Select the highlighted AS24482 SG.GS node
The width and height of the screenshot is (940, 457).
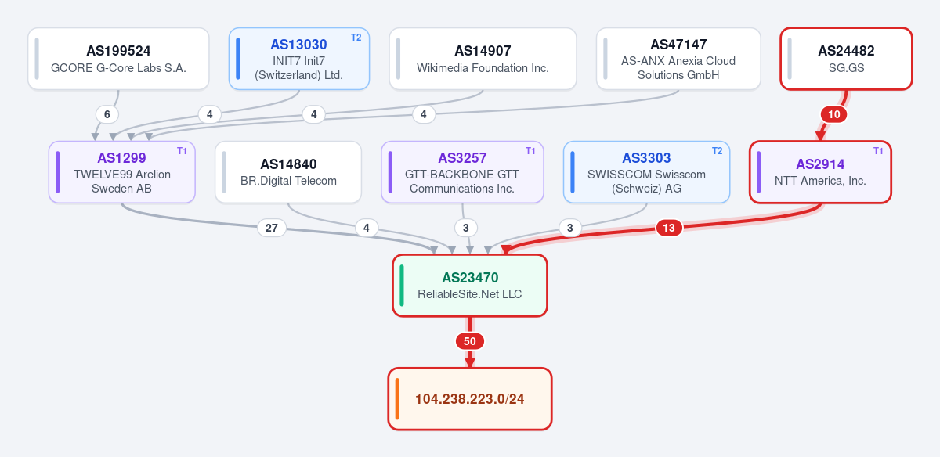(846, 59)
